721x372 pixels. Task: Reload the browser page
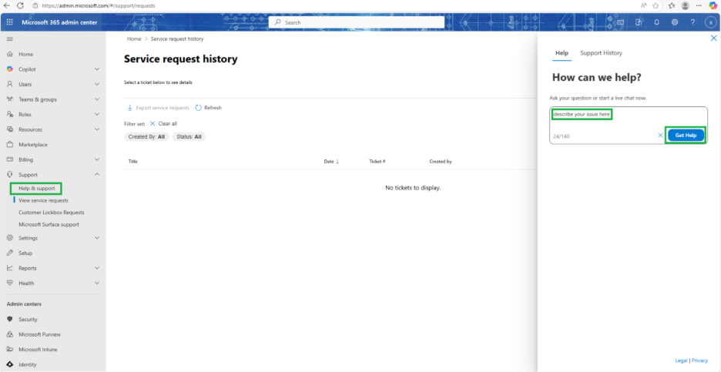click(20, 5)
